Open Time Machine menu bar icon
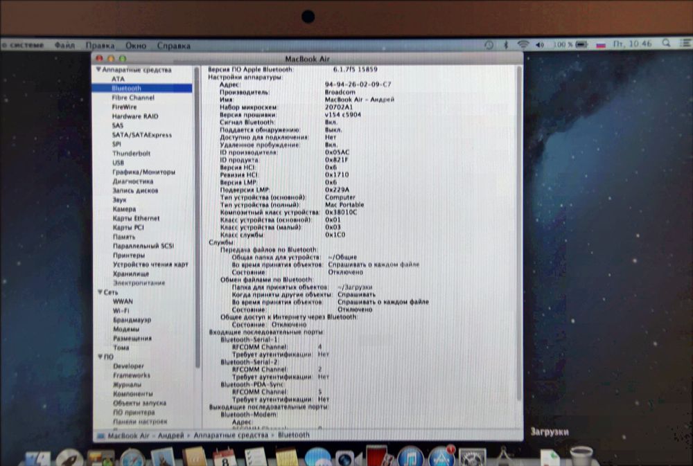 (x=489, y=44)
